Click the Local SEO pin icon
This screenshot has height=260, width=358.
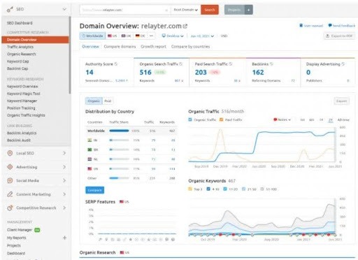[10, 153]
